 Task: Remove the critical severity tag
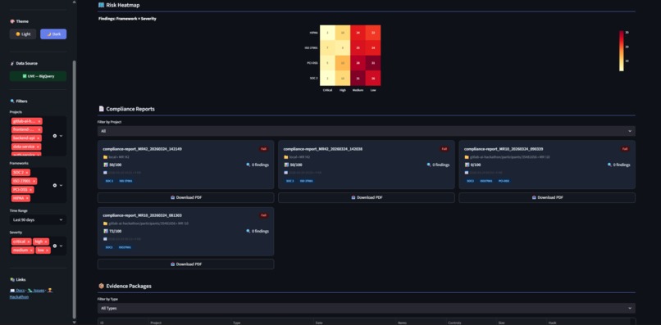(28, 241)
